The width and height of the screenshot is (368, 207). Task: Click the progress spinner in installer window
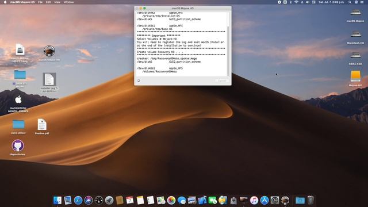pyautogui.click(x=139, y=80)
